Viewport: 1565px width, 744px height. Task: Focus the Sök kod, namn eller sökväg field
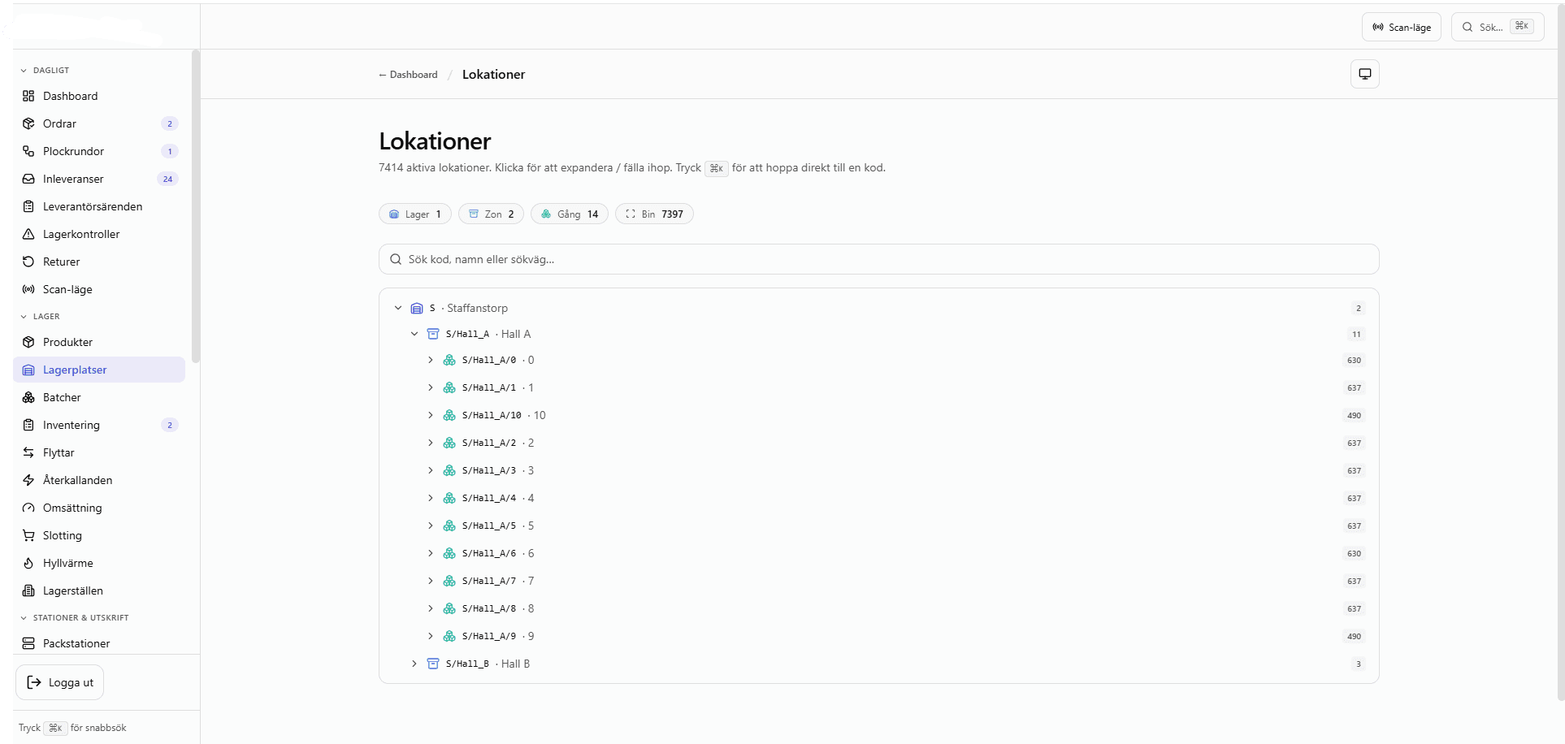click(878, 259)
